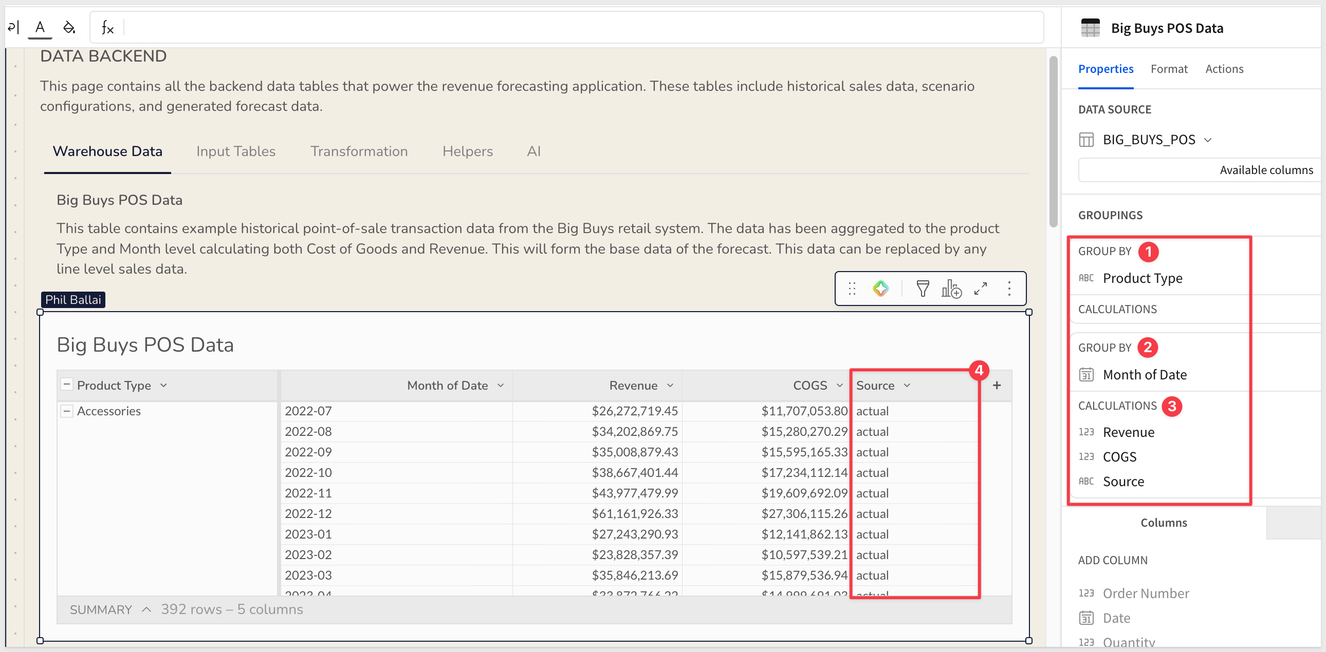The image size is (1326, 652).
Task: Click the Month of Date calendar icon
Action: (x=1086, y=375)
